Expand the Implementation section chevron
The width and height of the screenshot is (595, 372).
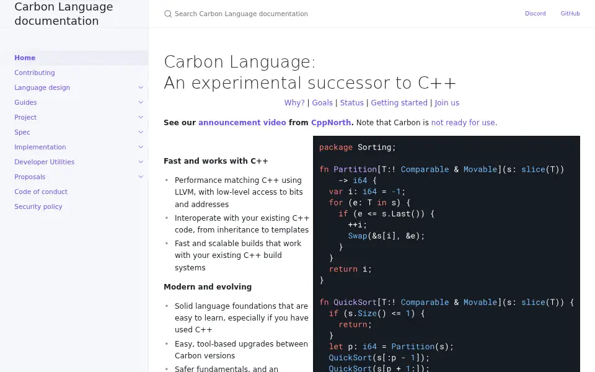(141, 147)
